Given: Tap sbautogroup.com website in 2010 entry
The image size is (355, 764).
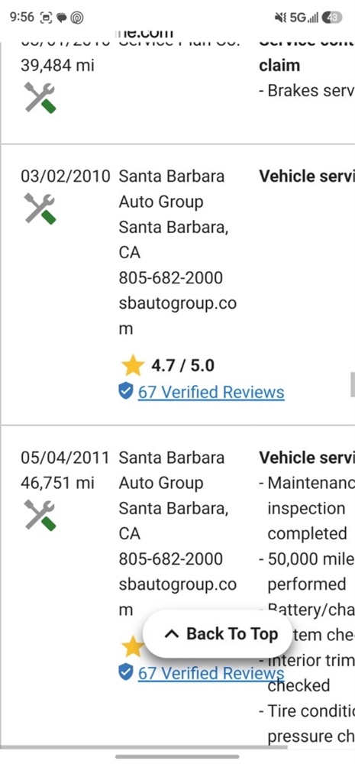Looking at the screenshot, I should point(177,316).
